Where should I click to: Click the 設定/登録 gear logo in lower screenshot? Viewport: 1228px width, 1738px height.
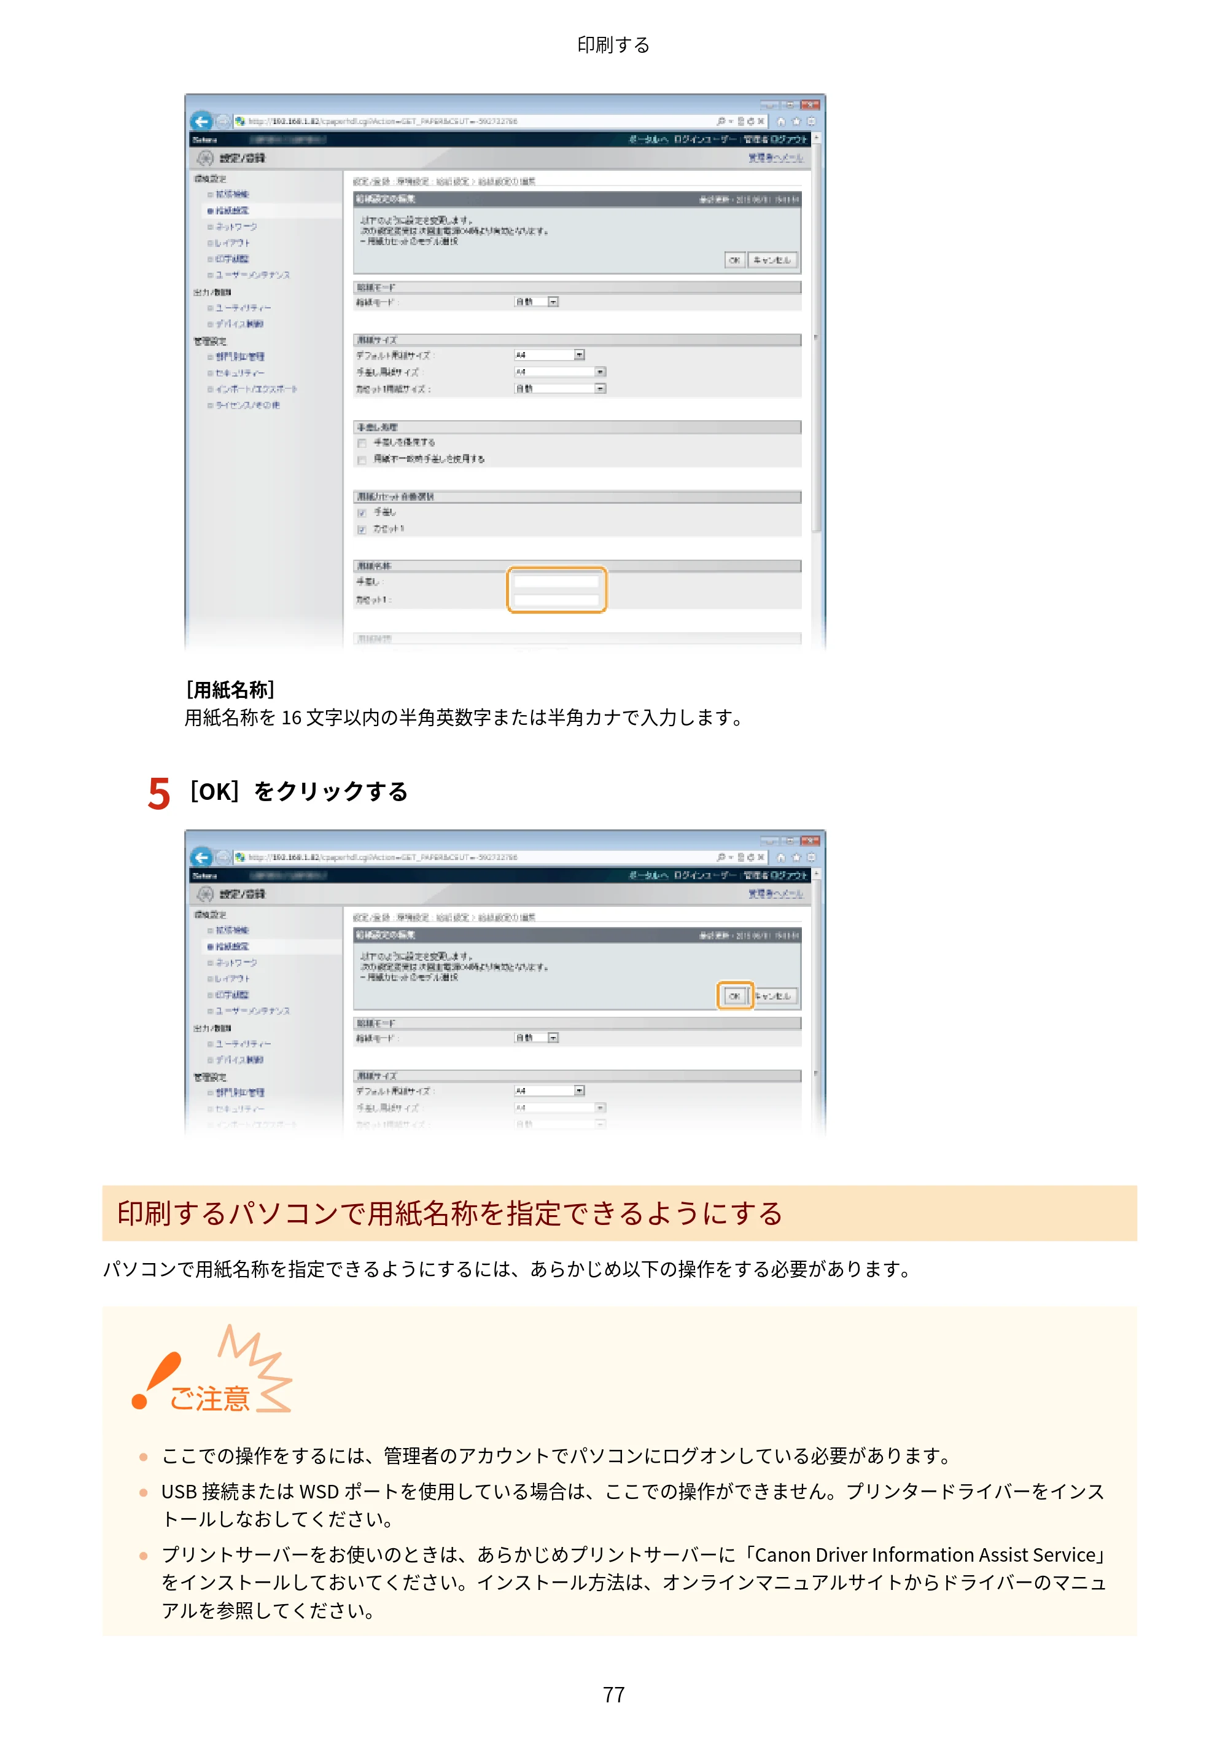pyautogui.click(x=205, y=893)
